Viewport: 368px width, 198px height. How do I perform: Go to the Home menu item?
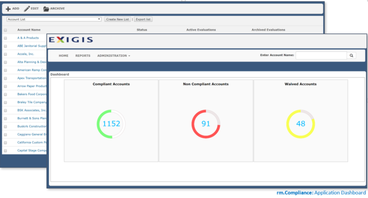point(64,56)
